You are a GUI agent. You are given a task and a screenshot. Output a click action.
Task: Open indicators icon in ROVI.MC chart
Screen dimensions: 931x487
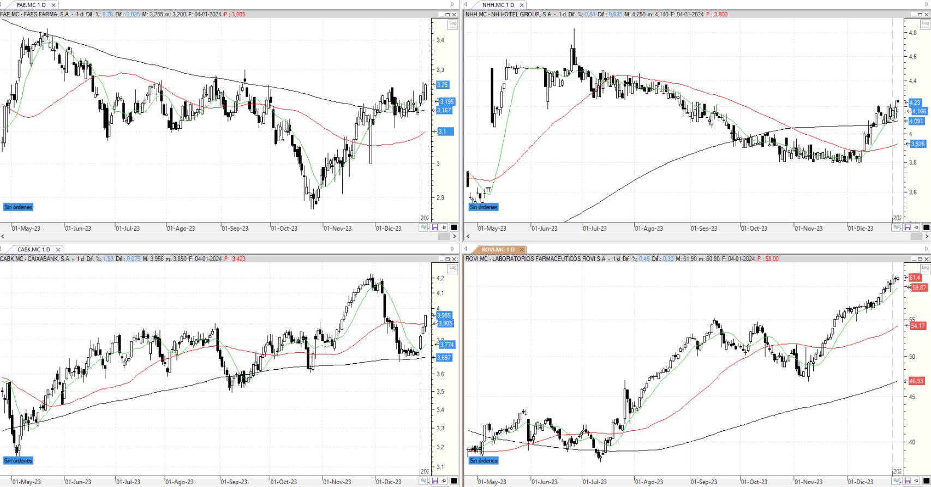coord(897,480)
